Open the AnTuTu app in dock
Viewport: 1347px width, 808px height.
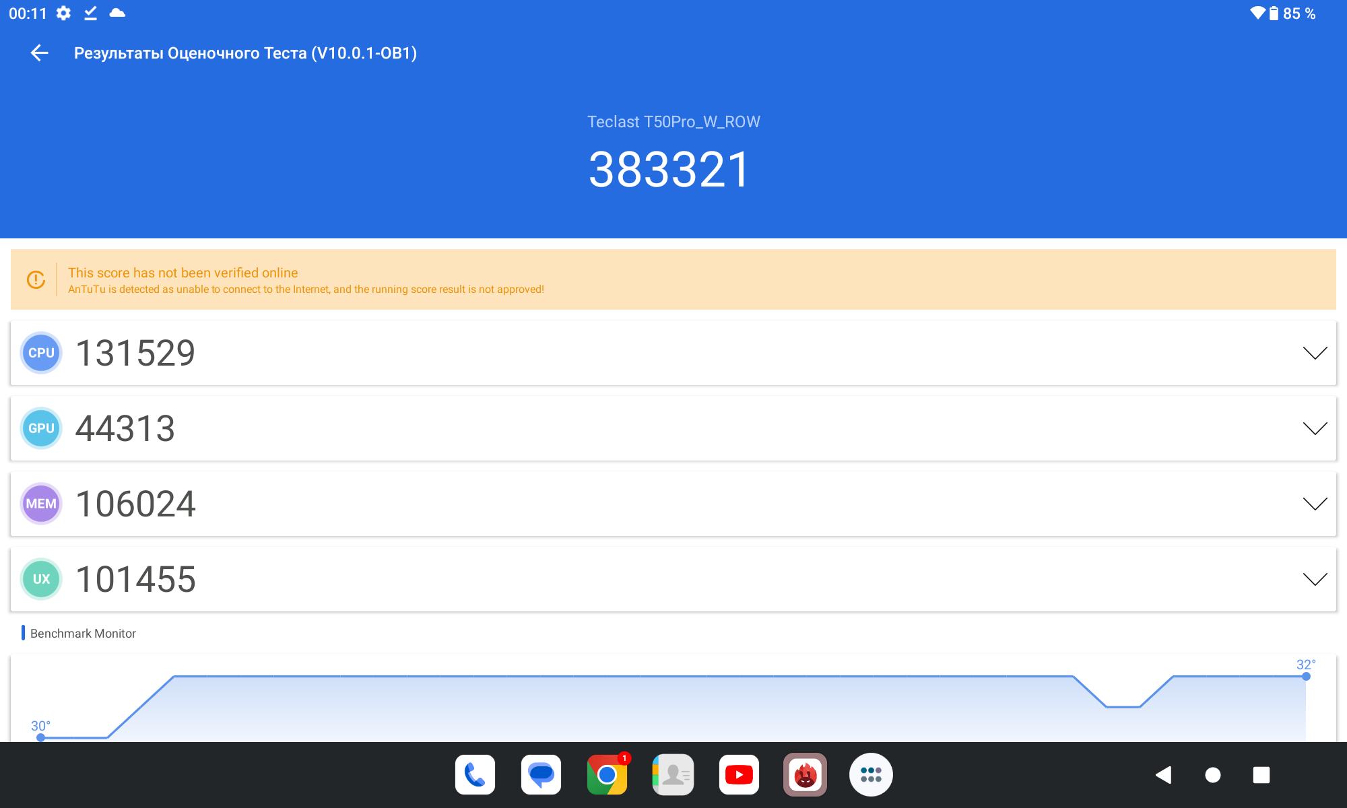pos(805,775)
